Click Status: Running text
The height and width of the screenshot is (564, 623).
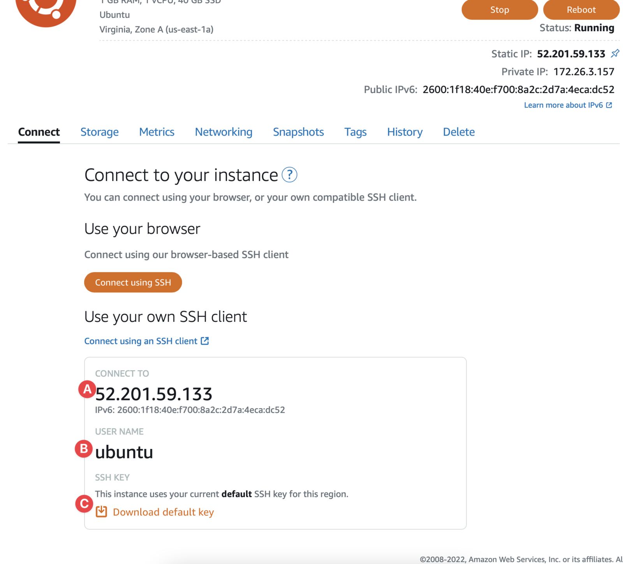pyautogui.click(x=577, y=28)
